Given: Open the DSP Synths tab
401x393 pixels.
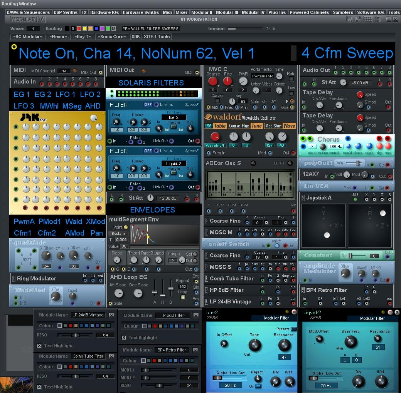Looking at the screenshot, I should [x=66, y=12].
